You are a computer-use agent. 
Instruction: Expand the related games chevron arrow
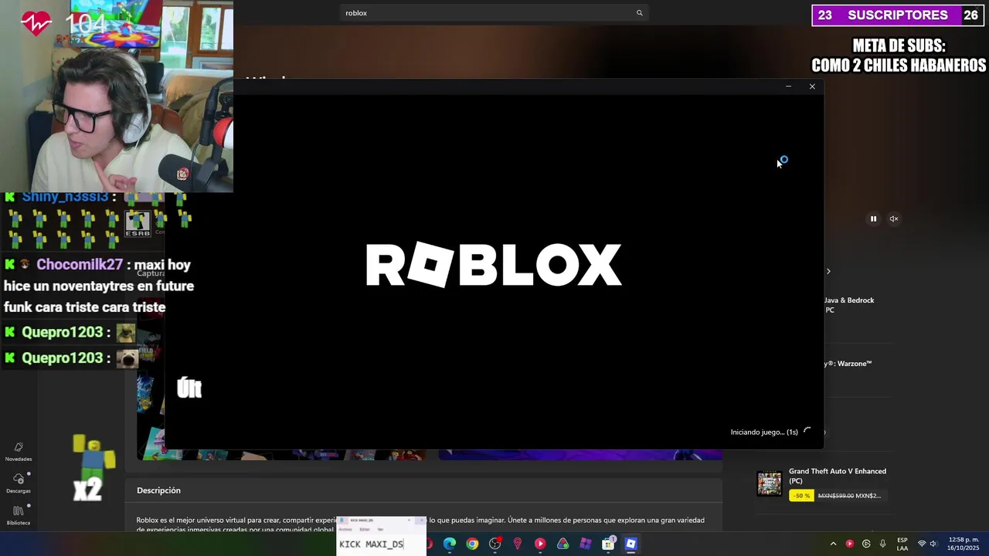coord(828,271)
